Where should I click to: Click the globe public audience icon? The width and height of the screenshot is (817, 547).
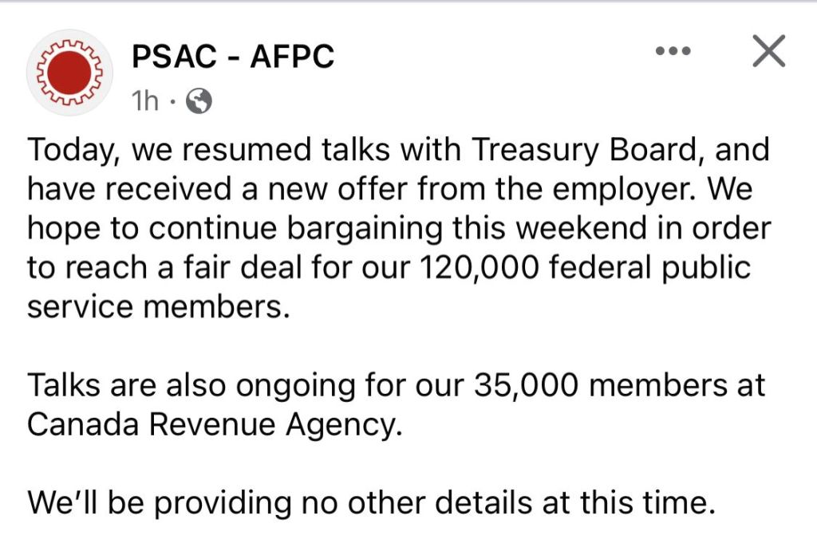click(198, 101)
